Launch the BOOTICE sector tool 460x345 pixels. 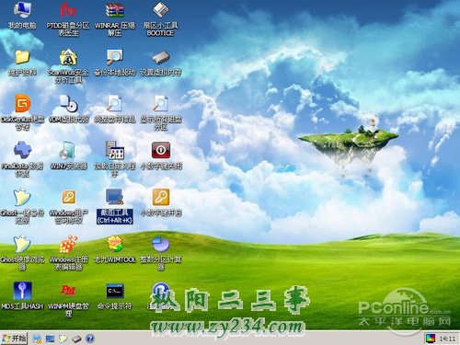(160, 10)
